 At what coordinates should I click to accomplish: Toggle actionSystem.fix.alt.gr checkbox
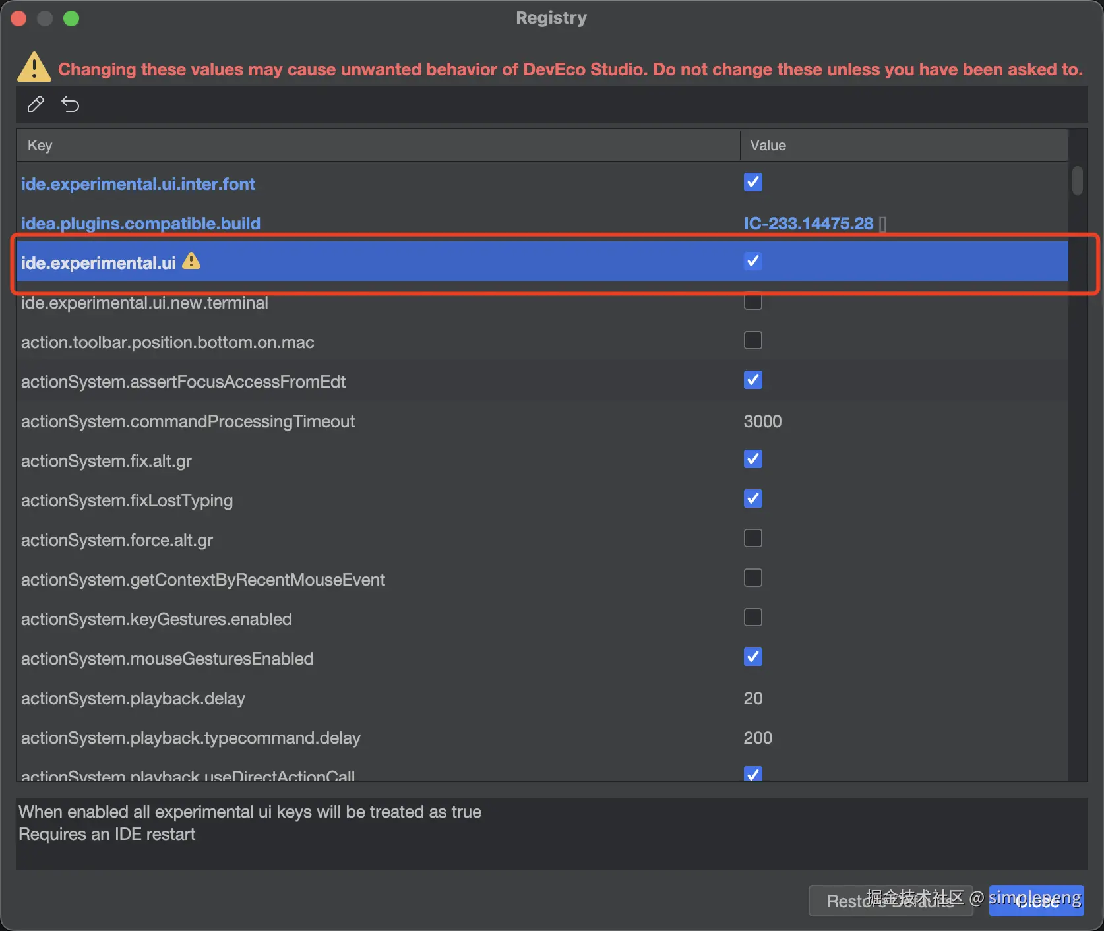pyautogui.click(x=752, y=460)
